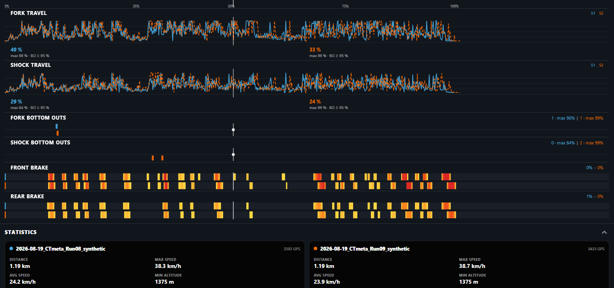This screenshot has width=614, height=288.
Task: Select the first orange shock bottom-out marker
Action: [153, 158]
